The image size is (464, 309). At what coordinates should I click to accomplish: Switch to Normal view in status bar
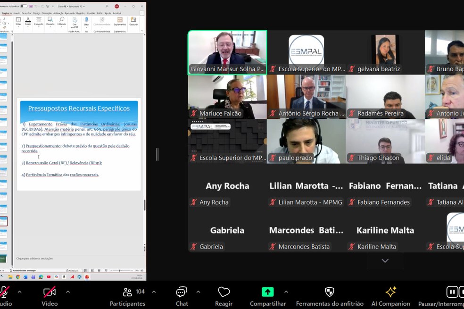85,270
